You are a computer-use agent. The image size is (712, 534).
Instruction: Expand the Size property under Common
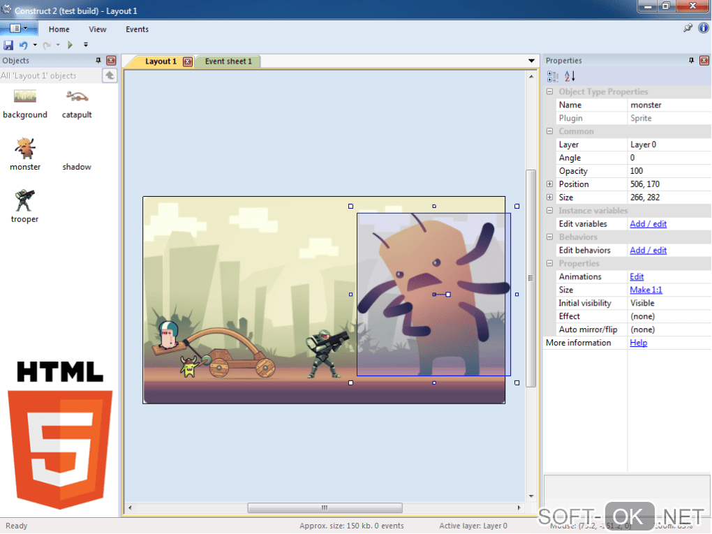point(550,197)
